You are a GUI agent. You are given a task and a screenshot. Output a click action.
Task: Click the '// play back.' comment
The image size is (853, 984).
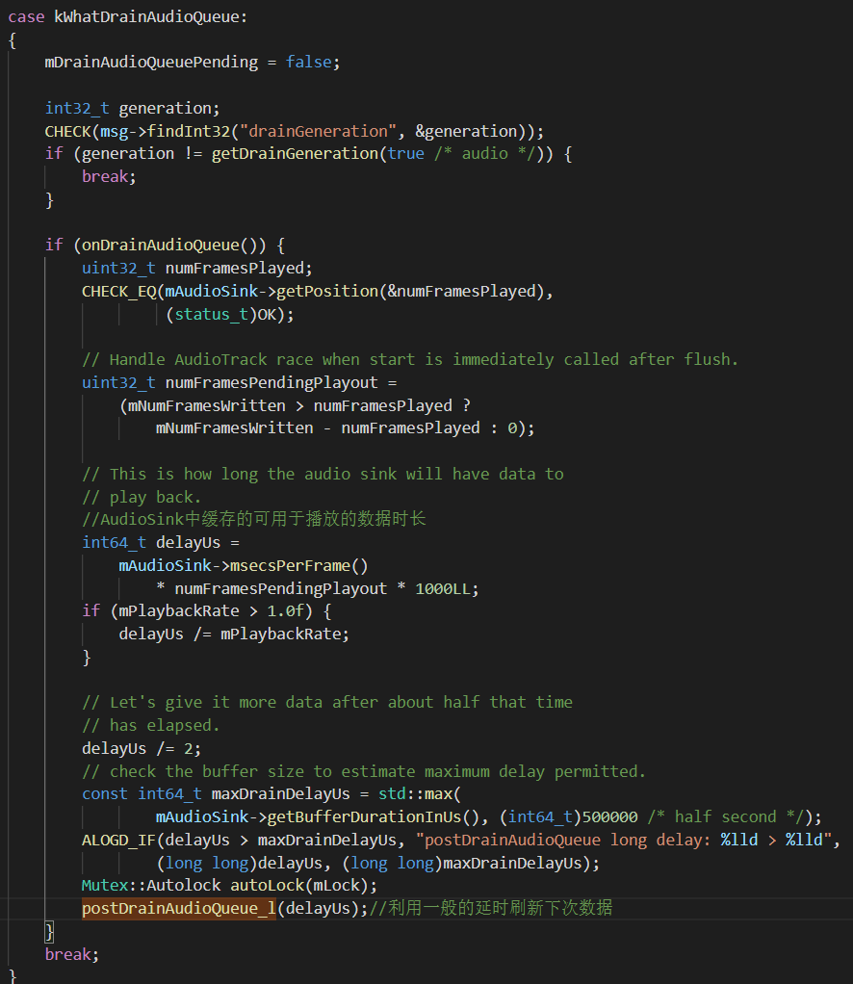click(x=142, y=497)
